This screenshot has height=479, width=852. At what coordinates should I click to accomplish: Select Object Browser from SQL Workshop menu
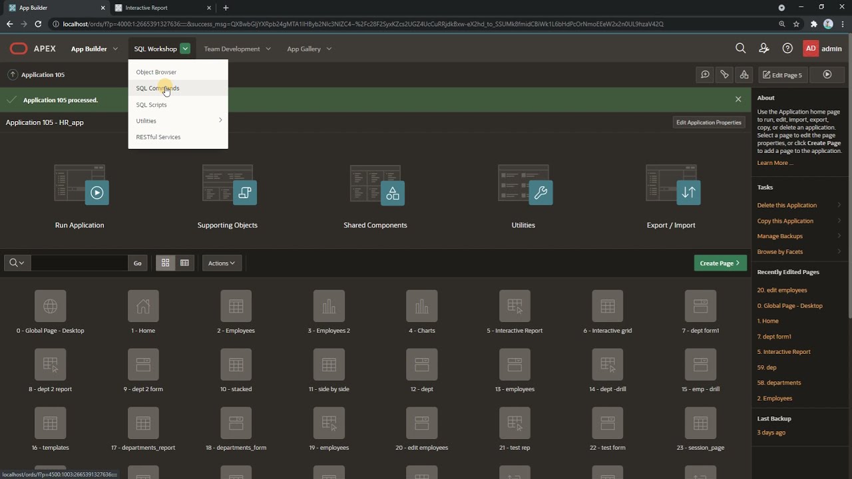tap(178, 72)
